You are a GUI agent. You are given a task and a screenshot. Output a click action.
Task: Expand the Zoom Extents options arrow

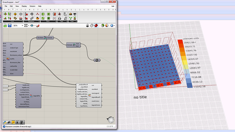tap(29, 26)
